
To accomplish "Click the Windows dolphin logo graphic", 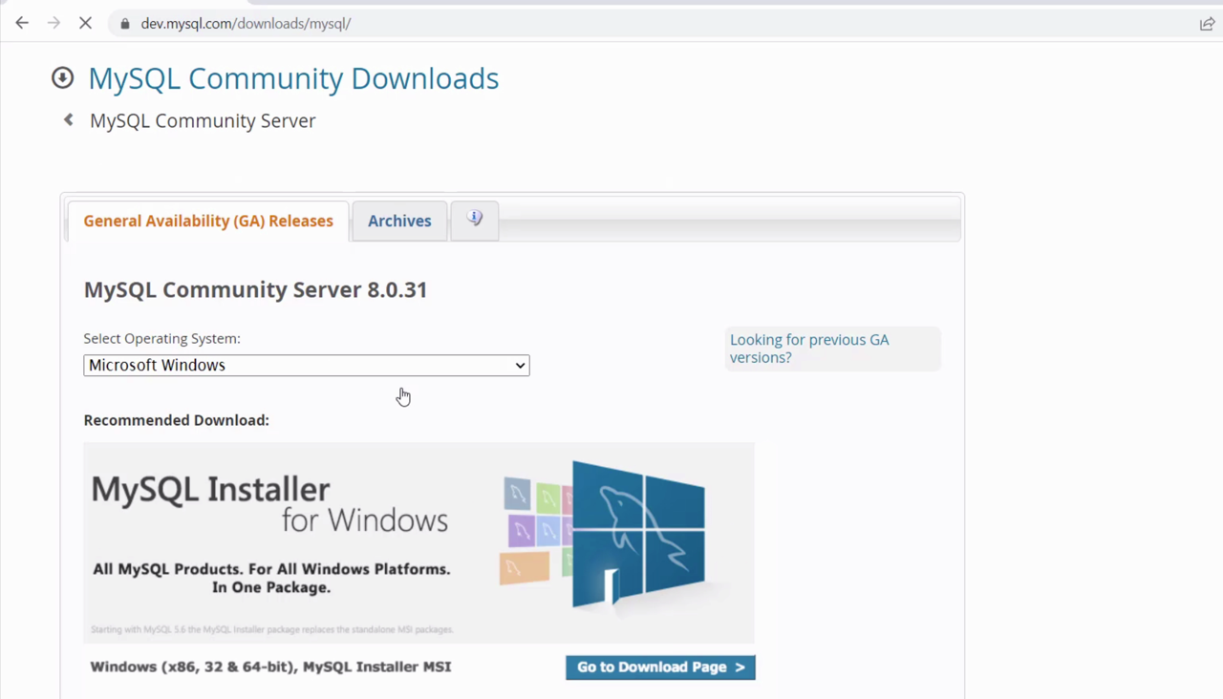I will 637,534.
